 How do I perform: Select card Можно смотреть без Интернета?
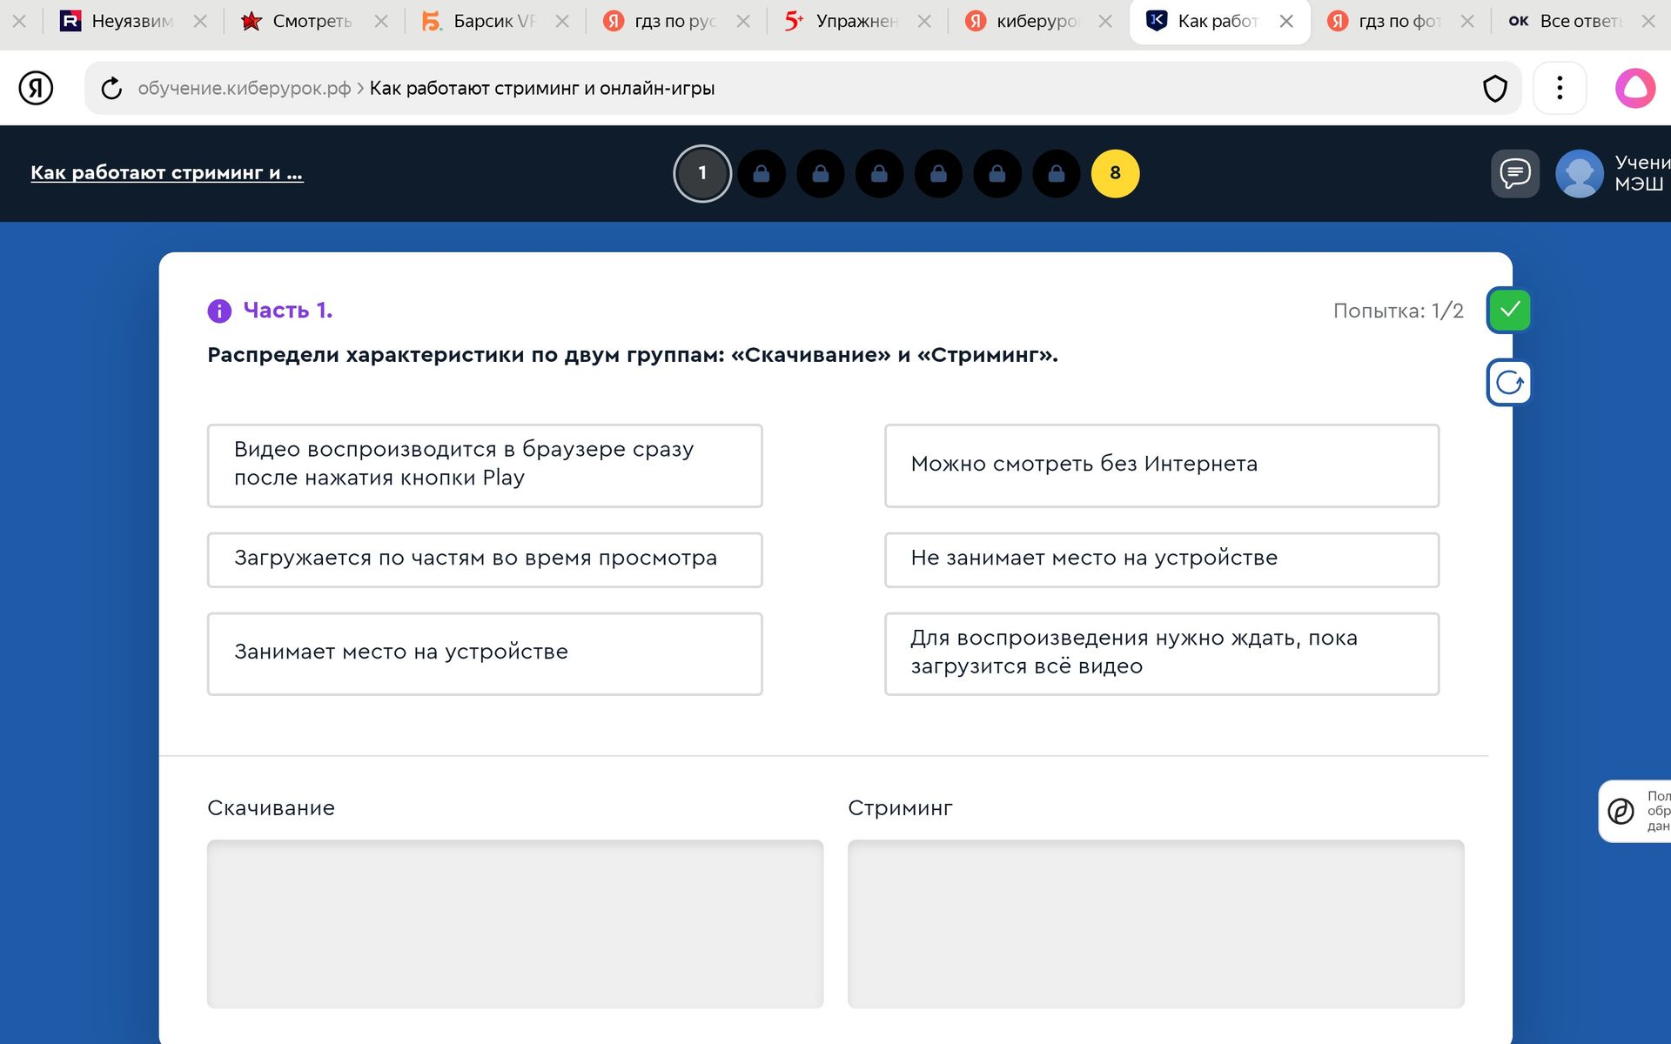click(1162, 465)
